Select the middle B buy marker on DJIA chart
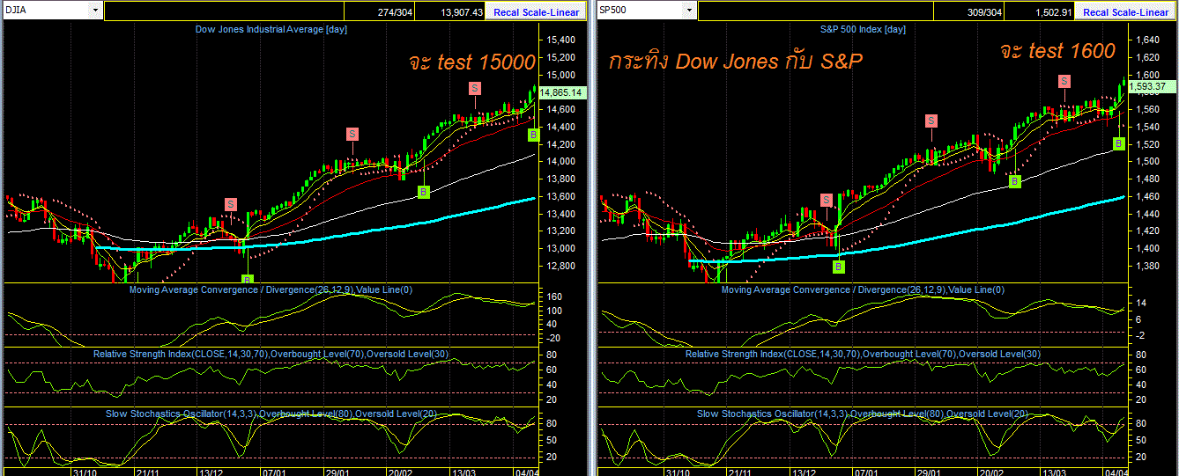1179x476 pixels. point(423,191)
